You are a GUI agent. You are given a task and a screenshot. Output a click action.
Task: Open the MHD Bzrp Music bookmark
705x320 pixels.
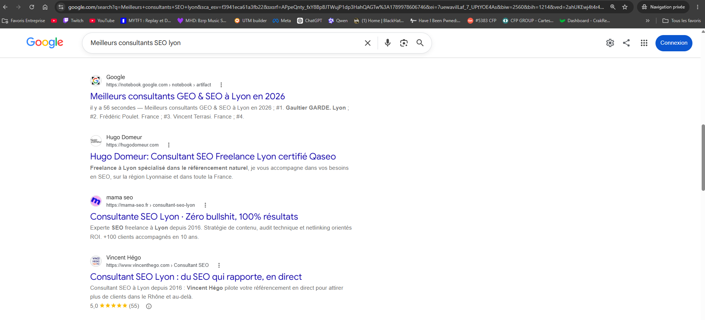pyautogui.click(x=202, y=21)
